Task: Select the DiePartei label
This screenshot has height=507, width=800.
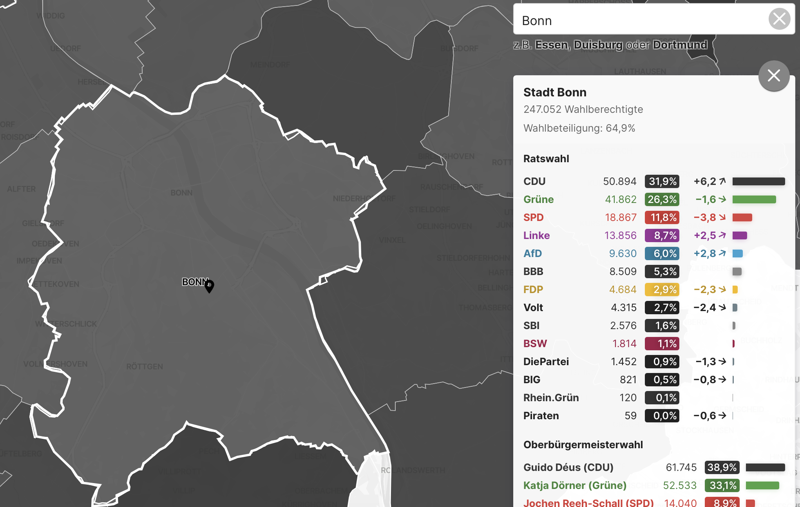Action: click(546, 362)
